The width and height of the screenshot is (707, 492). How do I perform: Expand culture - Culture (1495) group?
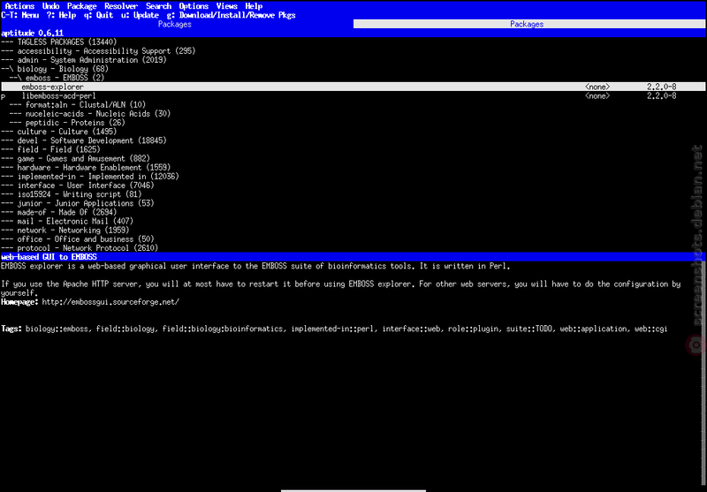(58, 132)
